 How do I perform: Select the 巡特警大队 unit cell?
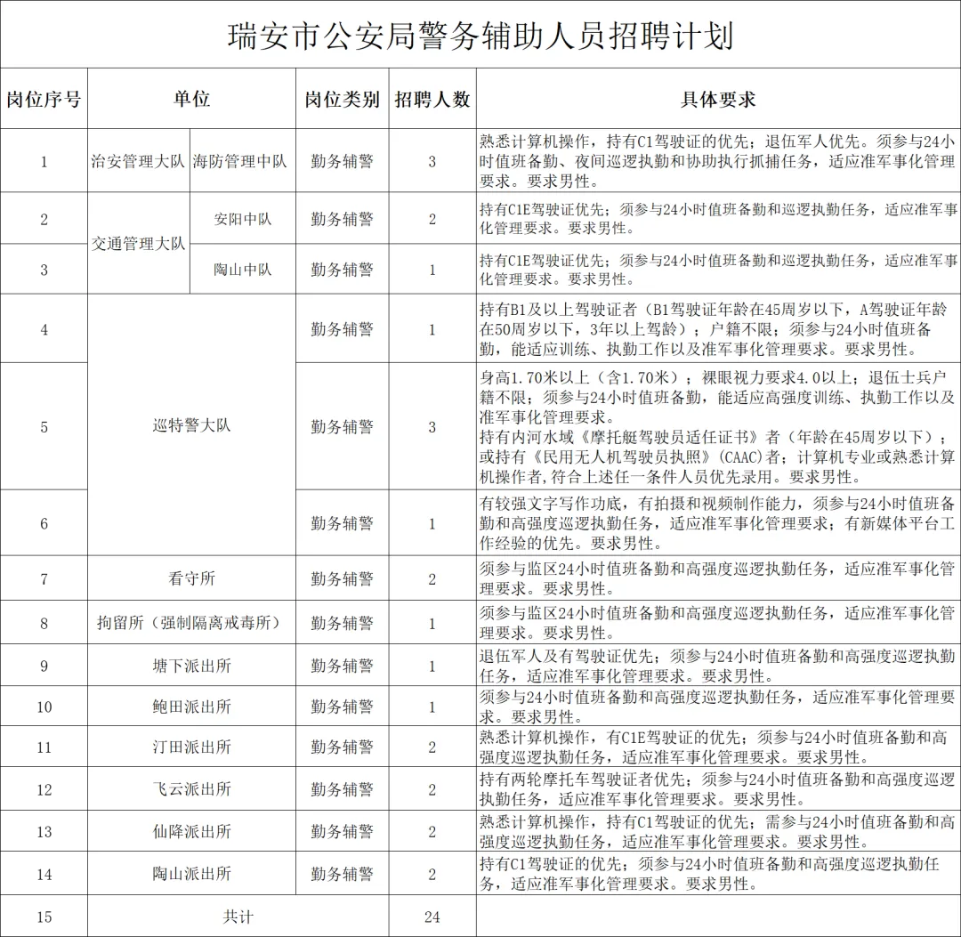coord(191,425)
